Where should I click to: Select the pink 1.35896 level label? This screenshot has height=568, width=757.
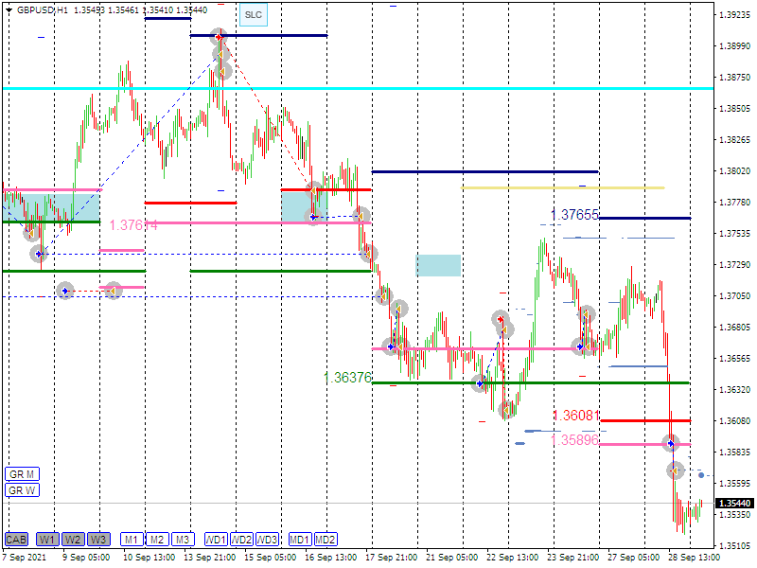[574, 439]
